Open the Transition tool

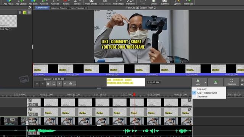[130, 3]
